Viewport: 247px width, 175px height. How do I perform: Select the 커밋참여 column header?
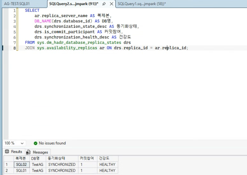coord(88,158)
